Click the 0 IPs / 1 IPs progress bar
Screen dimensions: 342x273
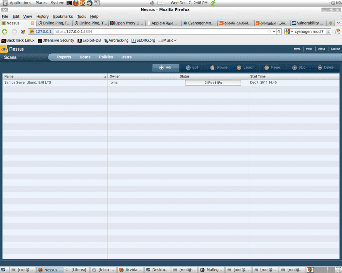click(213, 83)
